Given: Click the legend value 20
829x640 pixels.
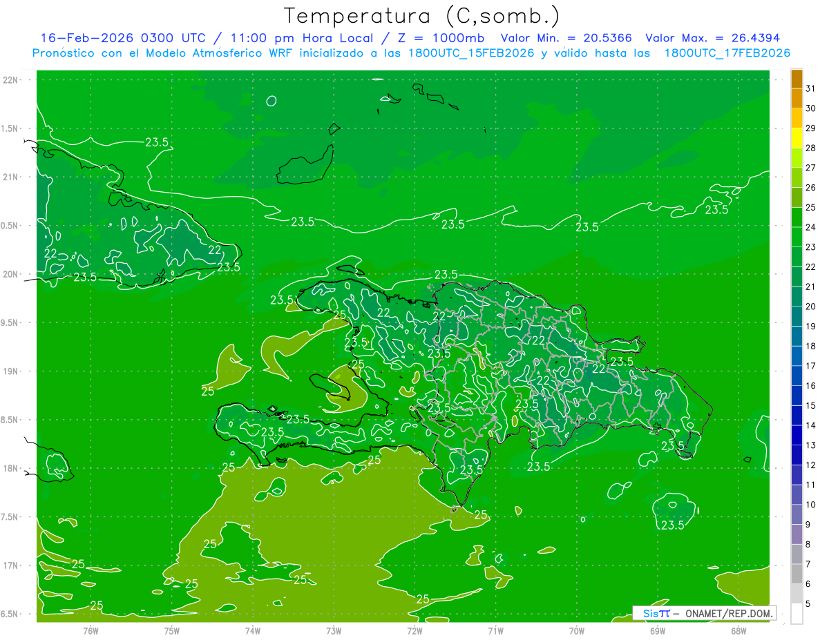Looking at the screenshot, I should pyautogui.click(x=810, y=307).
